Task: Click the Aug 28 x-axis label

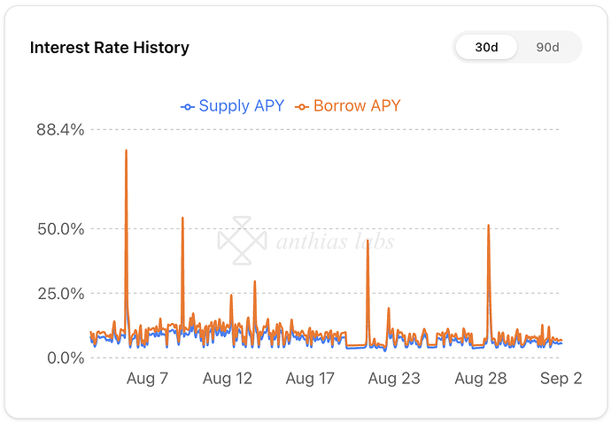Action: [x=479, y=379]
